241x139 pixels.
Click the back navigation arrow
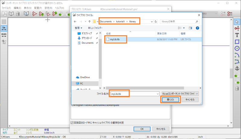tap(75, 21)
